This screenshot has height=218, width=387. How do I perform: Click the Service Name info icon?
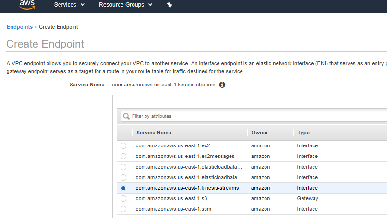[222, 85]
